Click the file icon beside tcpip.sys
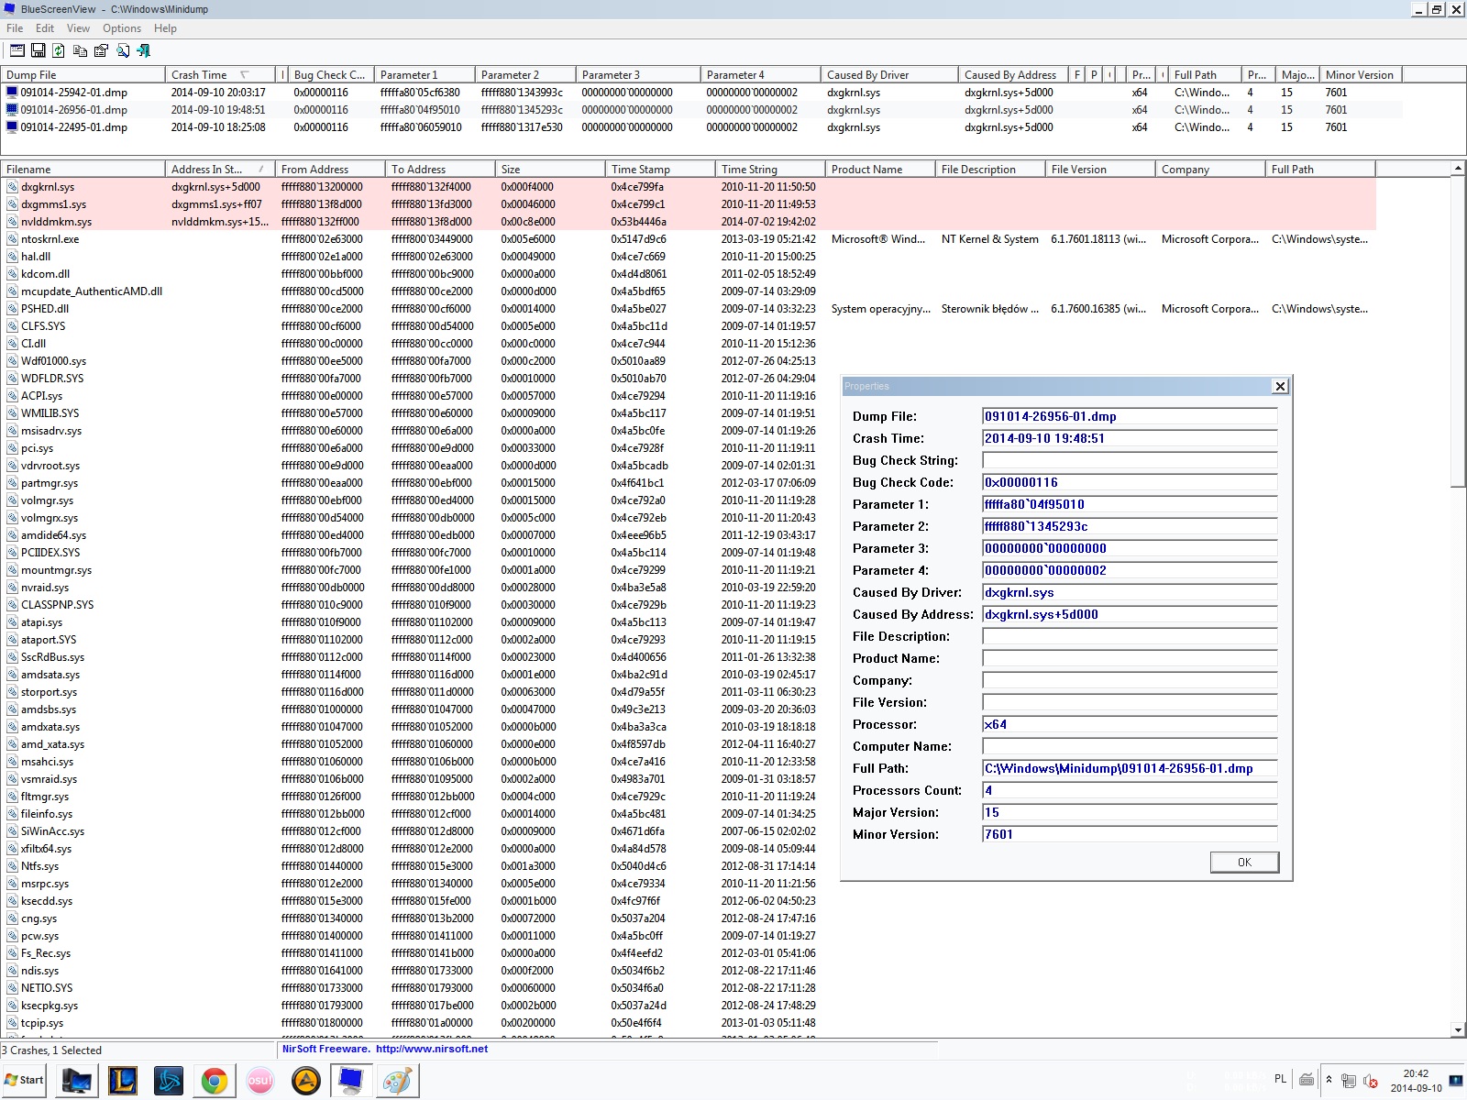Image resolution: width=1467 pixels, height=1100 pixels. click(12, 1023)
